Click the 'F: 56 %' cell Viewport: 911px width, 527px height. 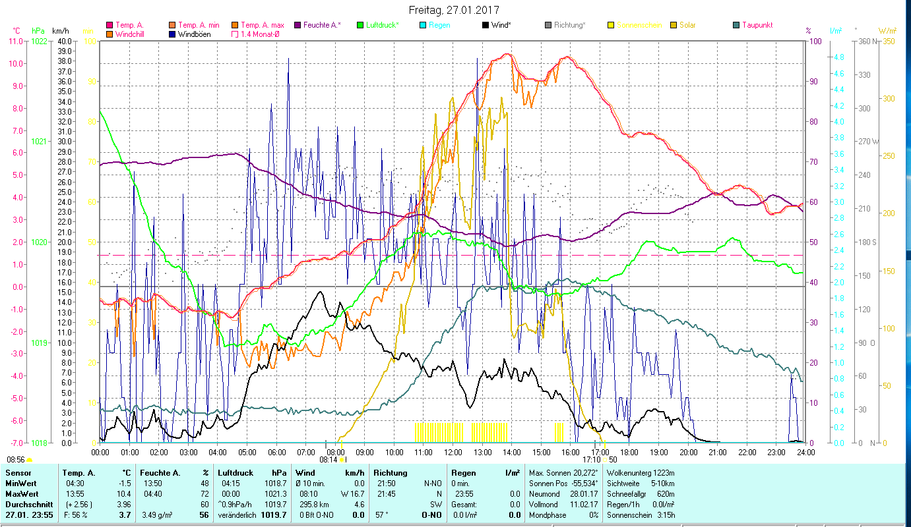tap(77, 515)
